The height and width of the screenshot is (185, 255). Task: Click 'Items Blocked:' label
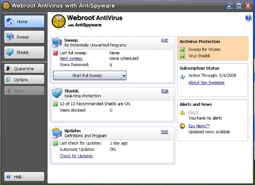tap(73, 110)
